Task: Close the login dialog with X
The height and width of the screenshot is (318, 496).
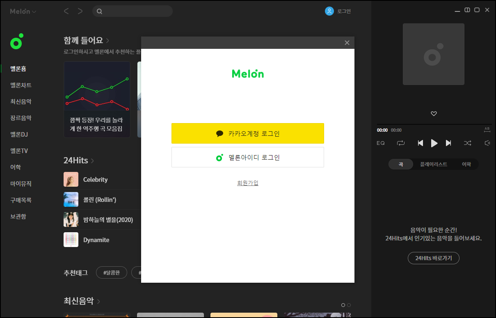Action: pos(347,43)
